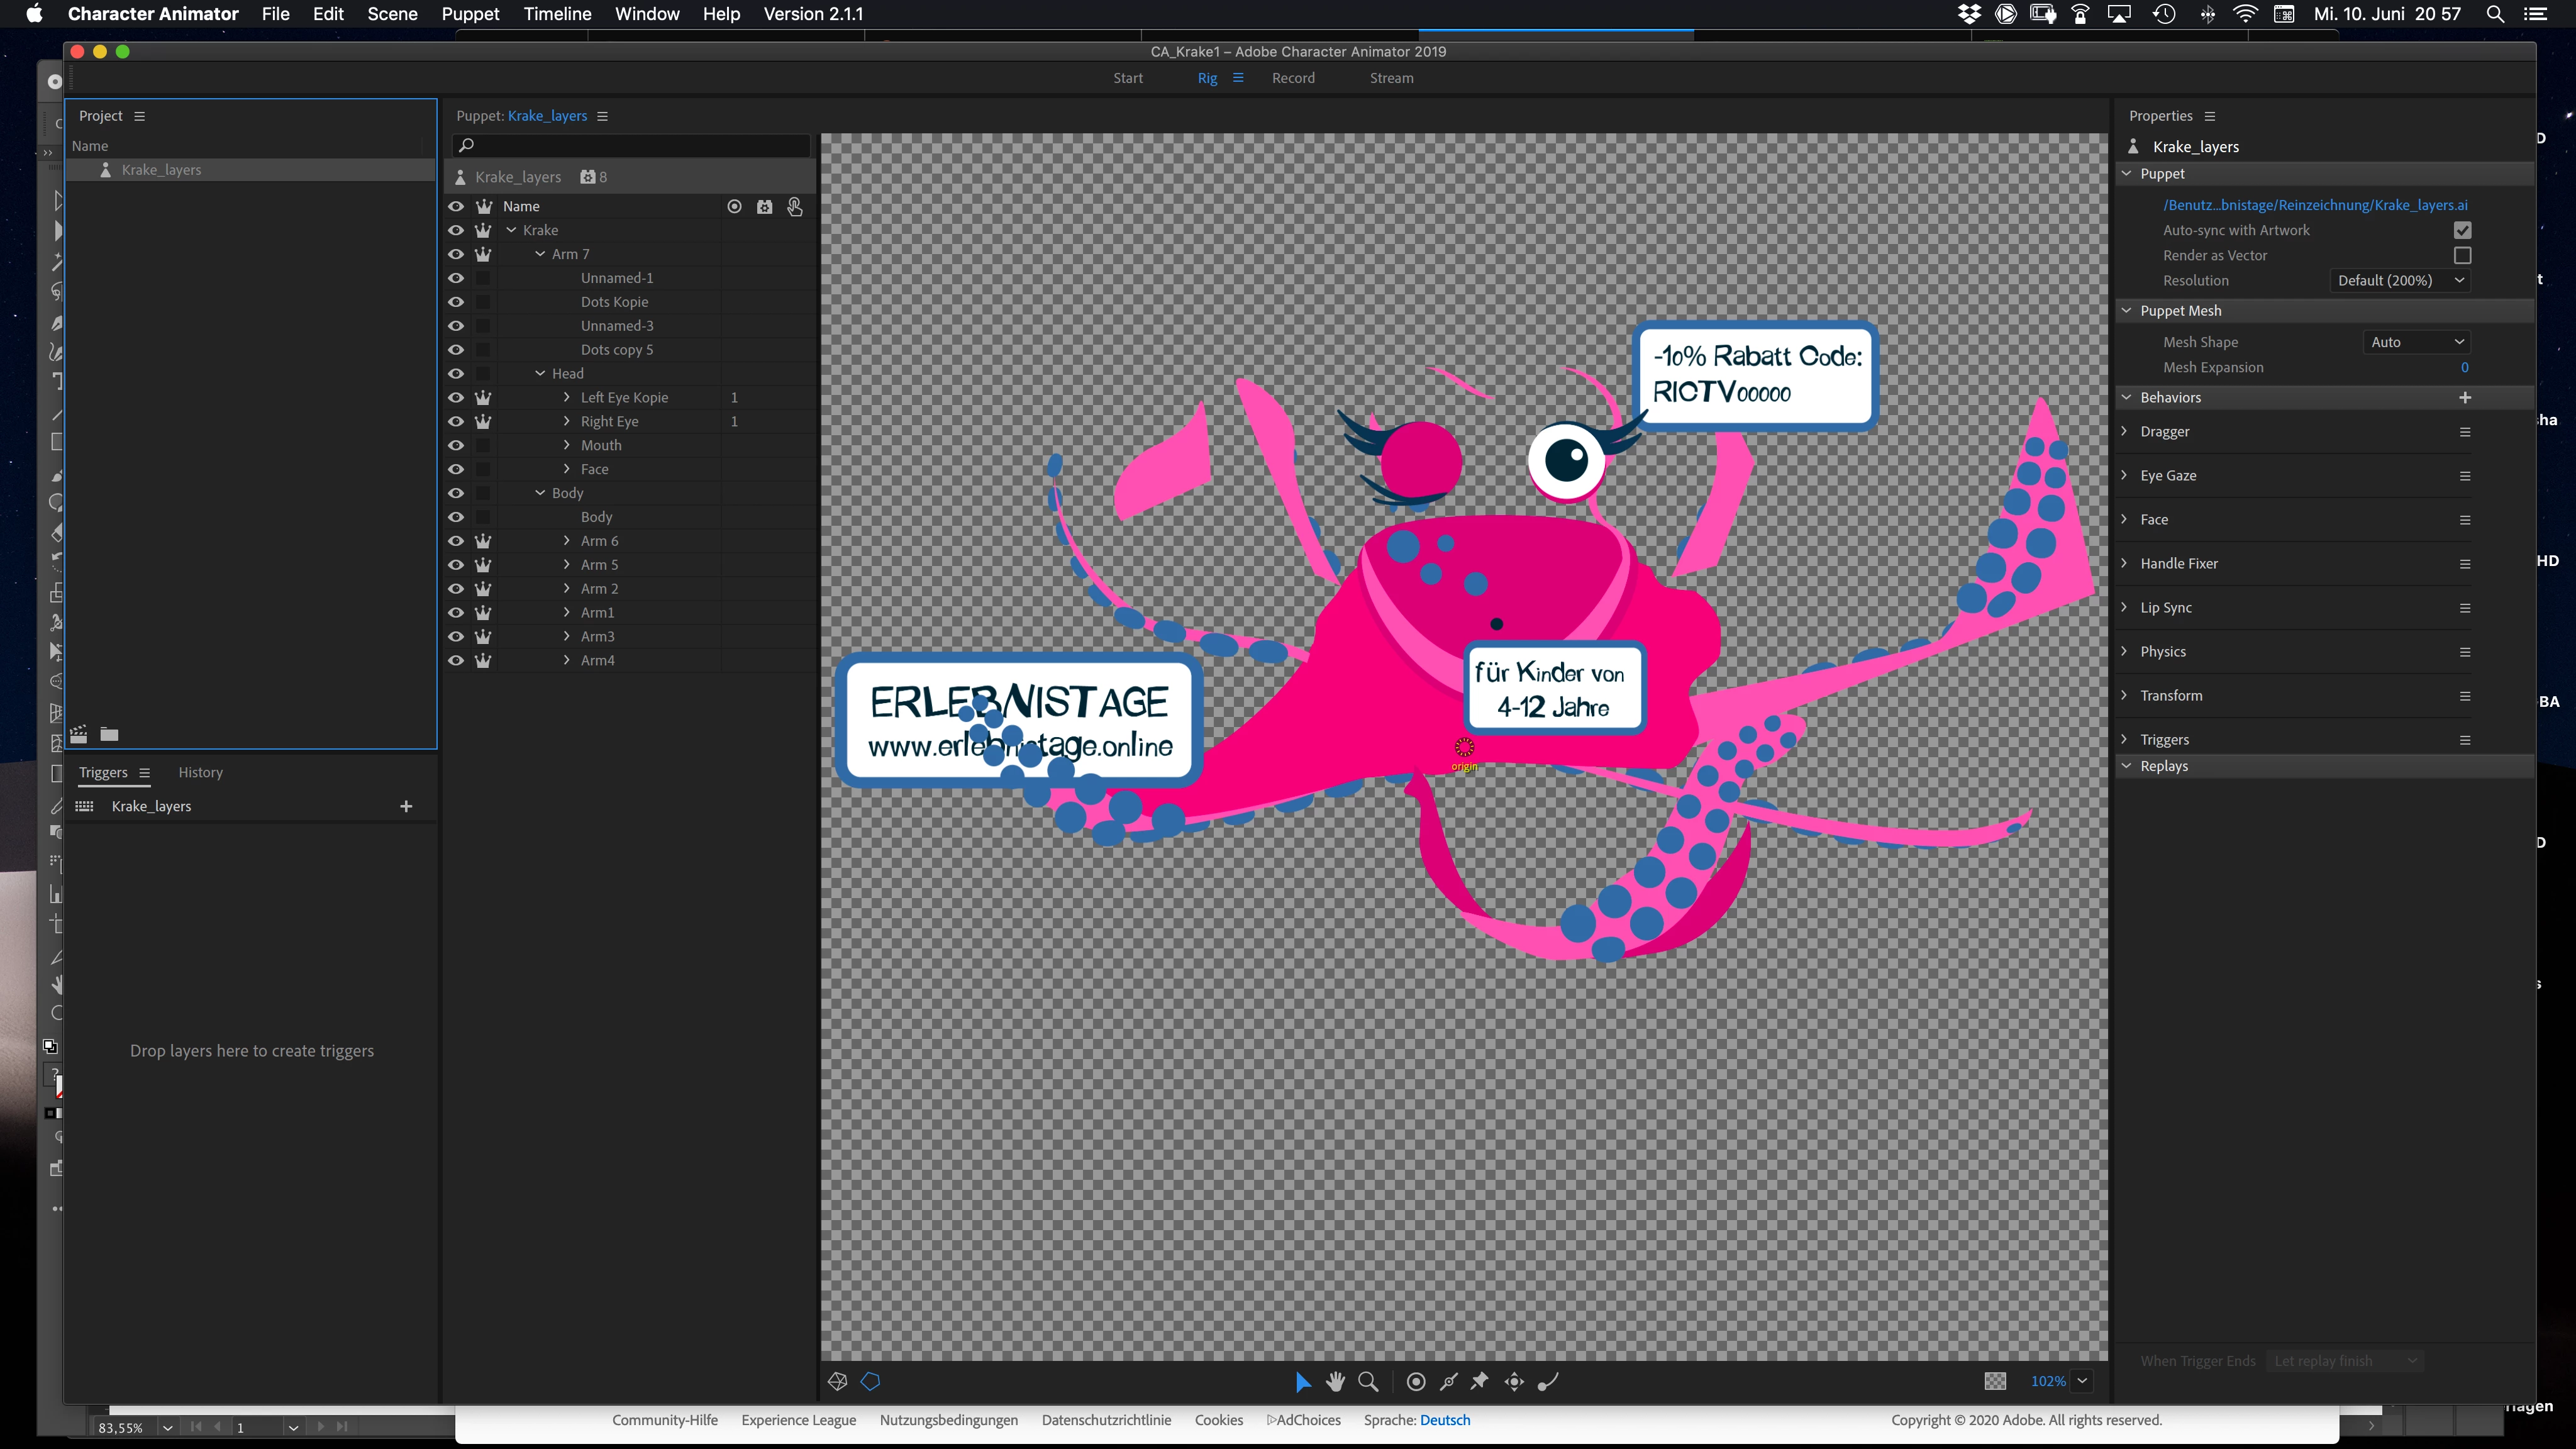
Task: Switch to the Record workspace tab
Action: (1293, 78)
